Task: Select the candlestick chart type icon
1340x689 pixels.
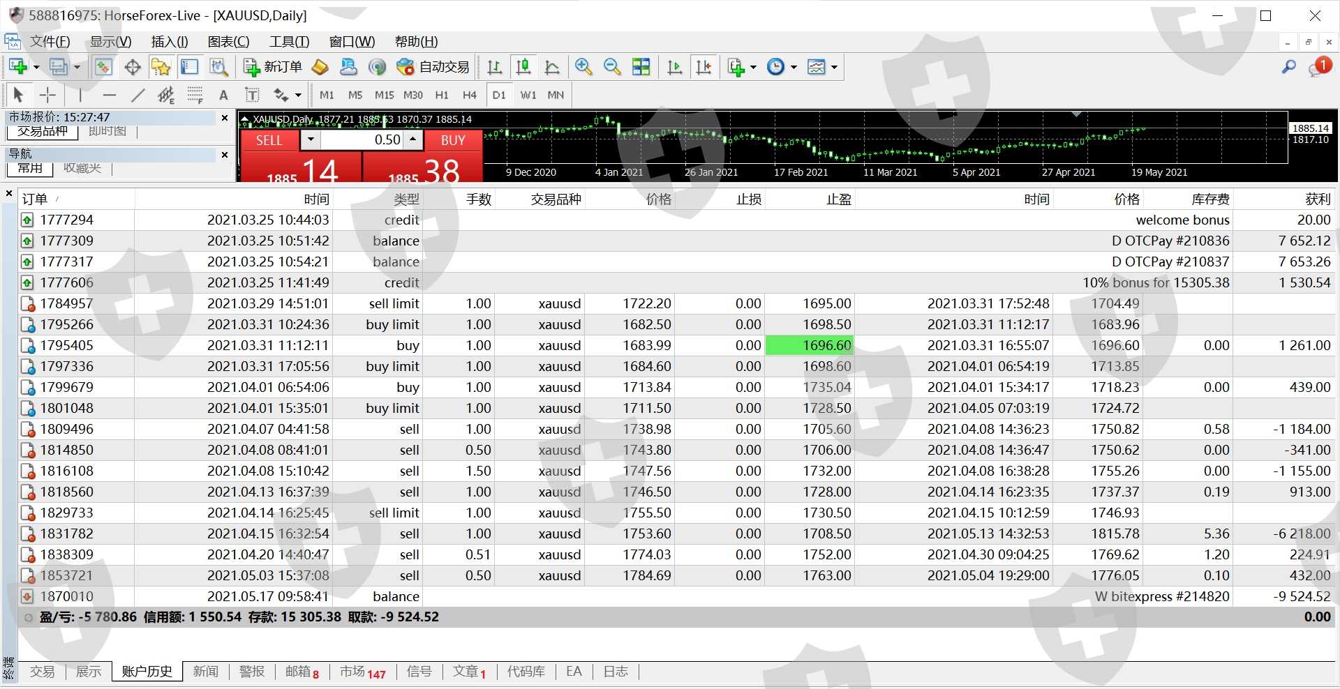Action: (x=523, y=67)
